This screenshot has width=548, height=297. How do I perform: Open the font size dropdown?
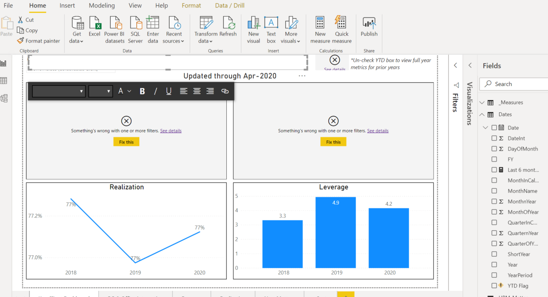pos(101,91)
